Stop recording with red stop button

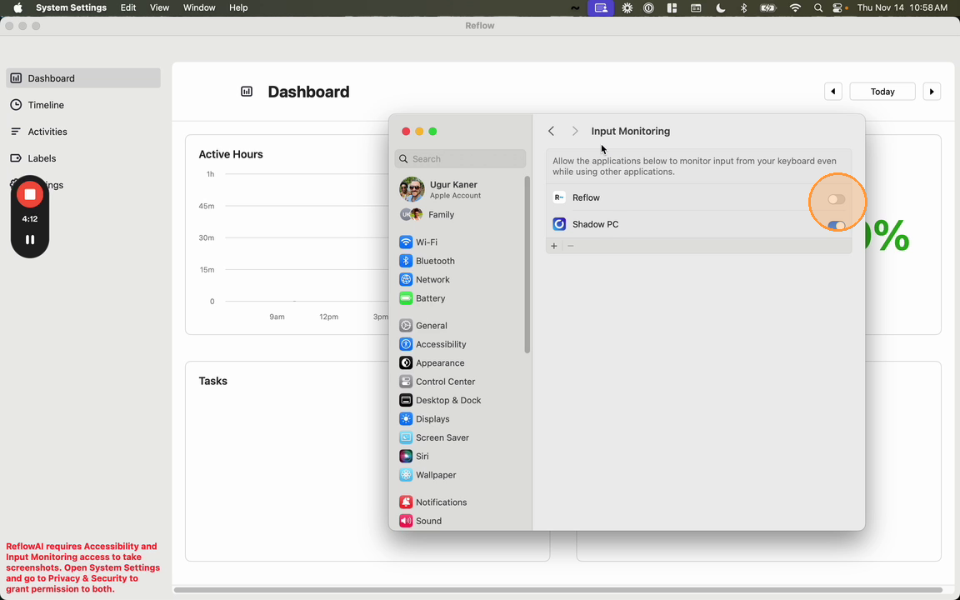(x=29, y=195)
